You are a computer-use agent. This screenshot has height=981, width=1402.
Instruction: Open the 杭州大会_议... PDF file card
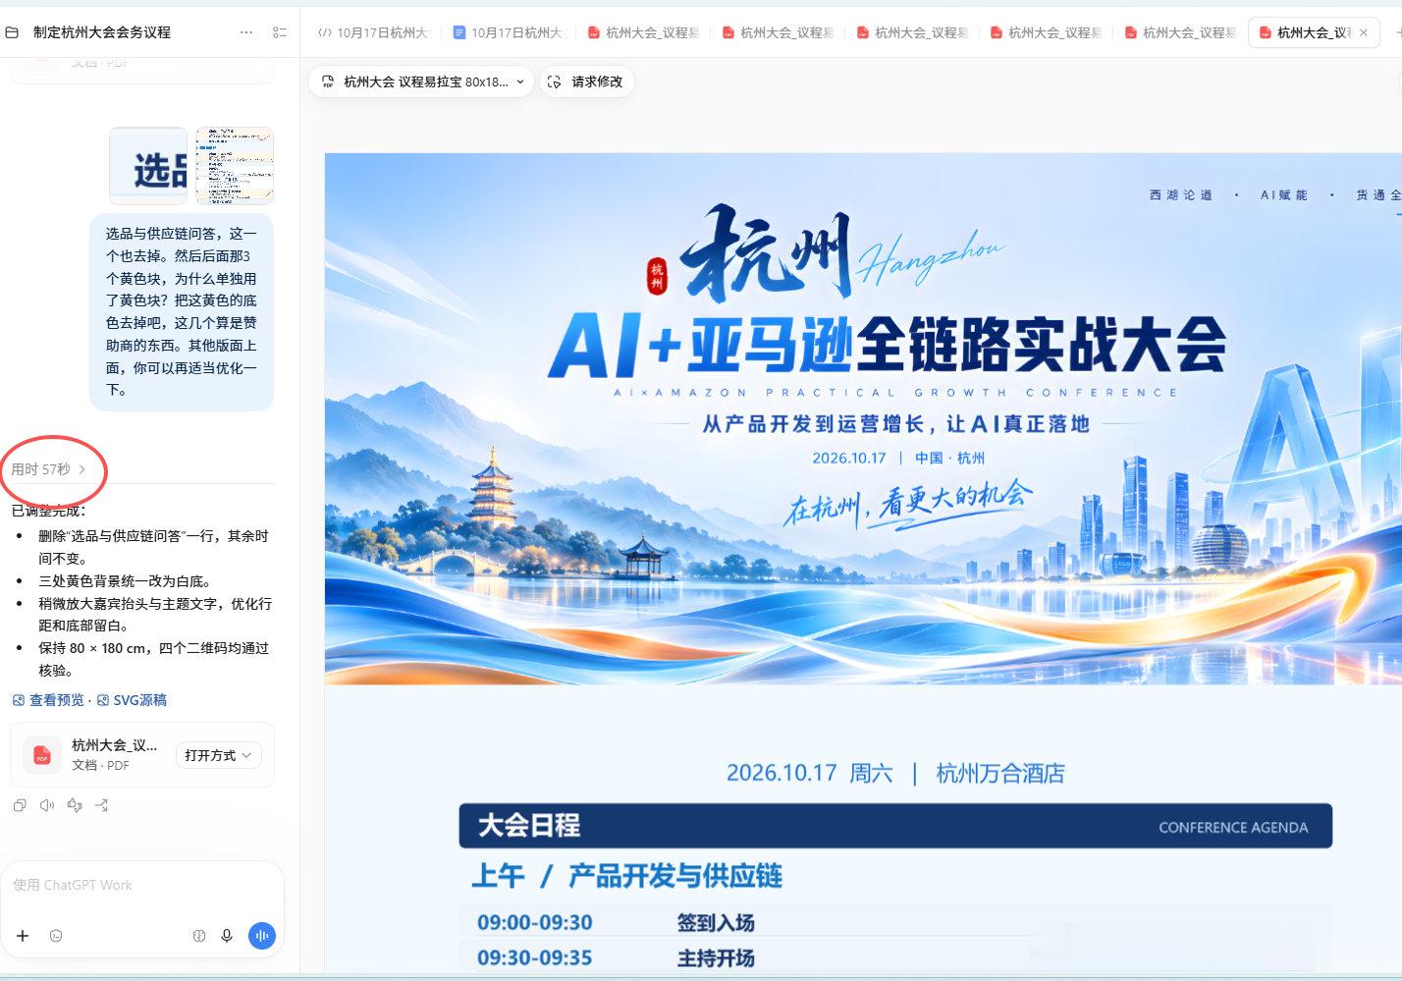coord(142,755)
